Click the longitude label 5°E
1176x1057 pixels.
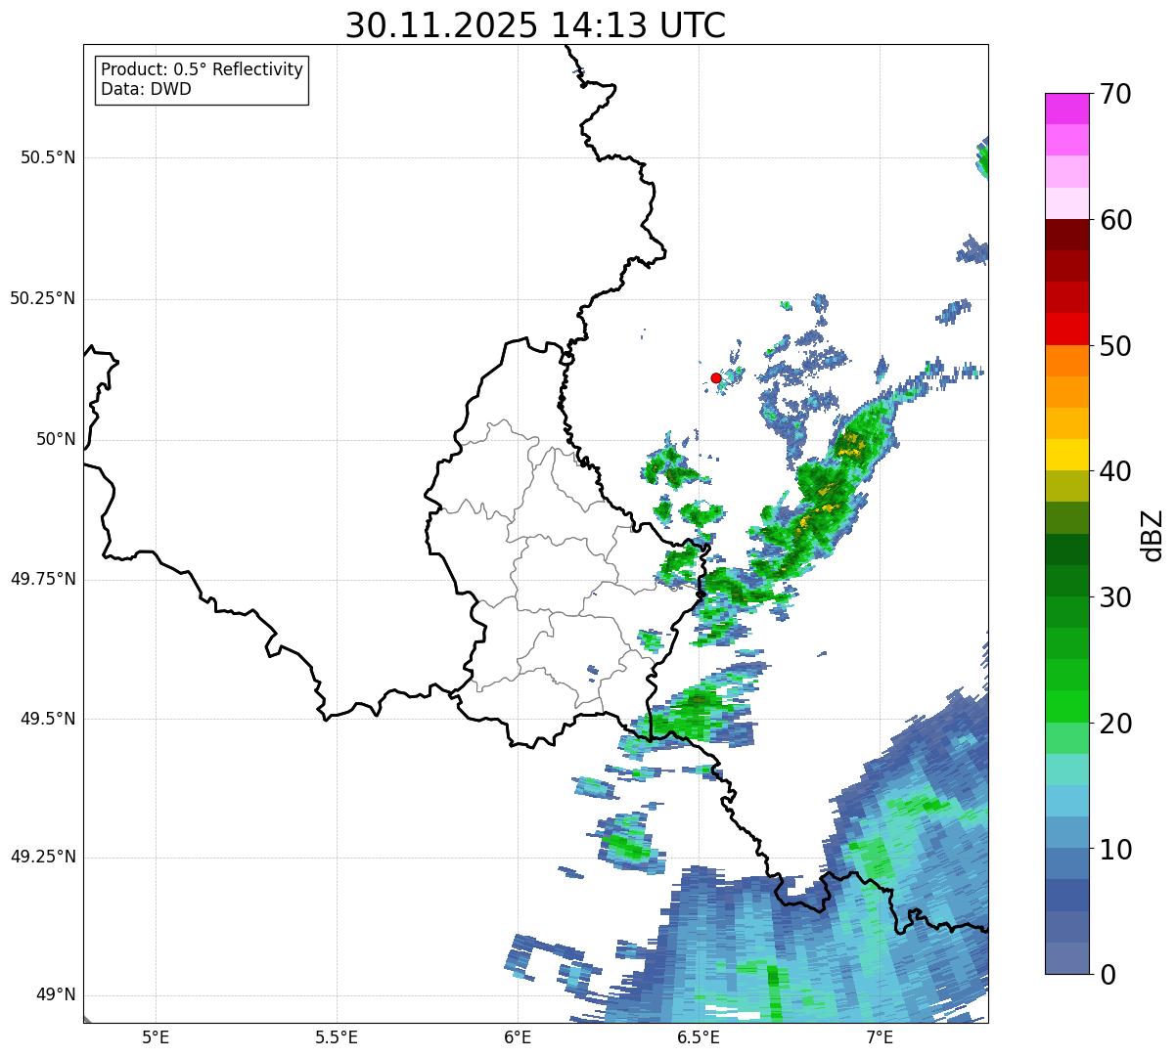pos(156,1036)
